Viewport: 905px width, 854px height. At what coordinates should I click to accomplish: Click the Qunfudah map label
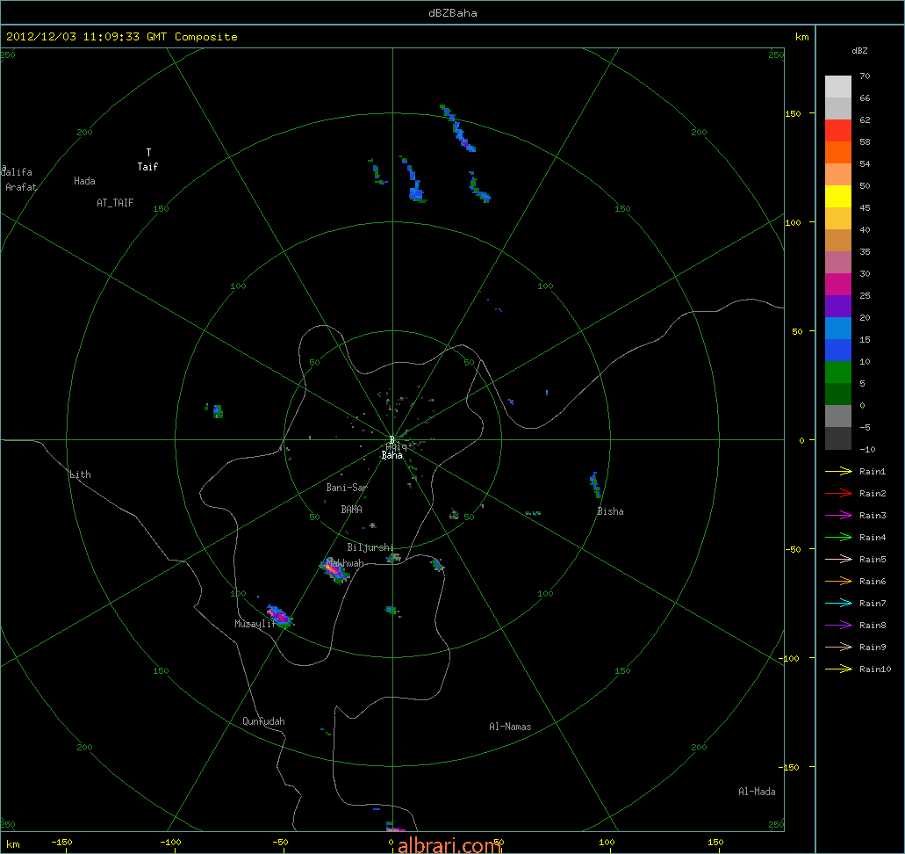tap(263, 721)
